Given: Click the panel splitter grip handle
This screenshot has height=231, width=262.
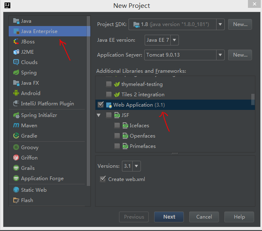Looking at the screenshot, I should [175, 153].
